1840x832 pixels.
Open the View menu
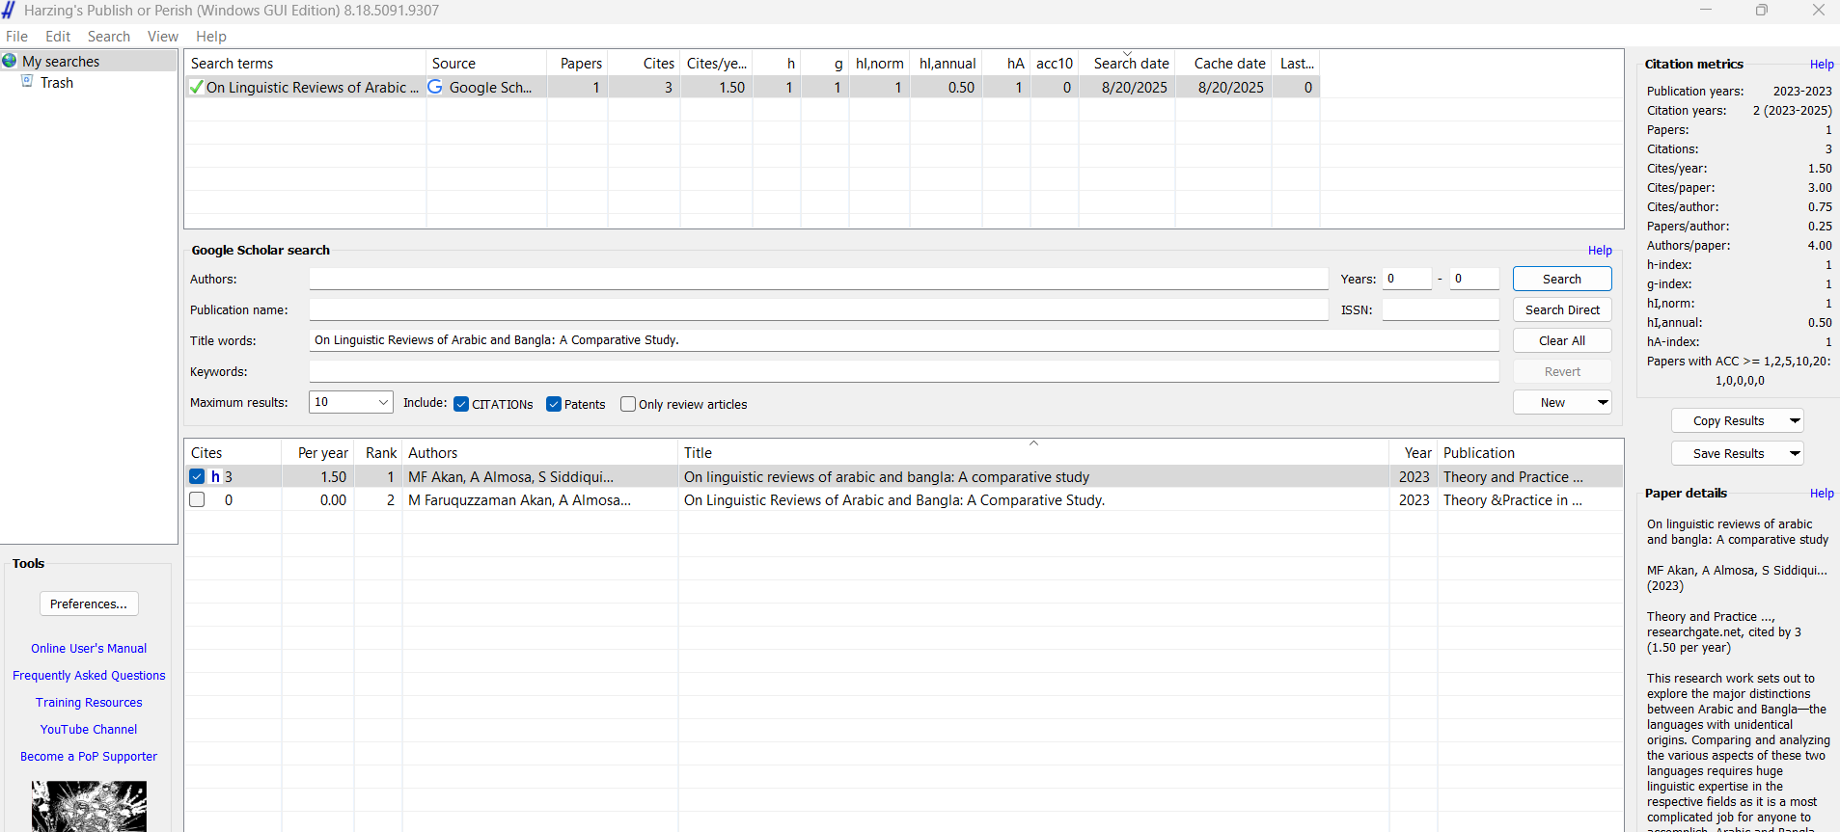(x=162, y=37)
